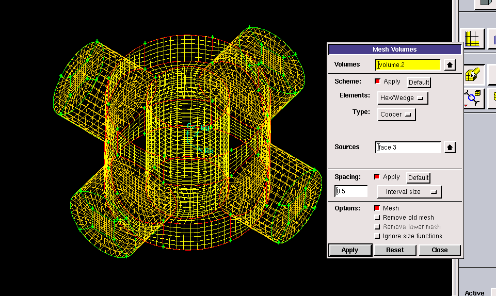Image resolution: width=496 pixels, height=296 pixels.
Task: Open the Cooper type dropdown
Action: point(396,114)
